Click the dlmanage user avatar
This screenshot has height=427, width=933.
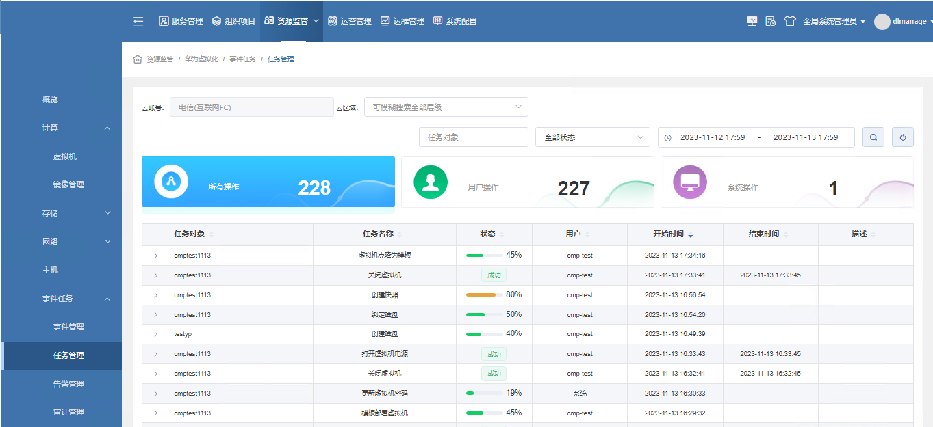click(882, 21)
